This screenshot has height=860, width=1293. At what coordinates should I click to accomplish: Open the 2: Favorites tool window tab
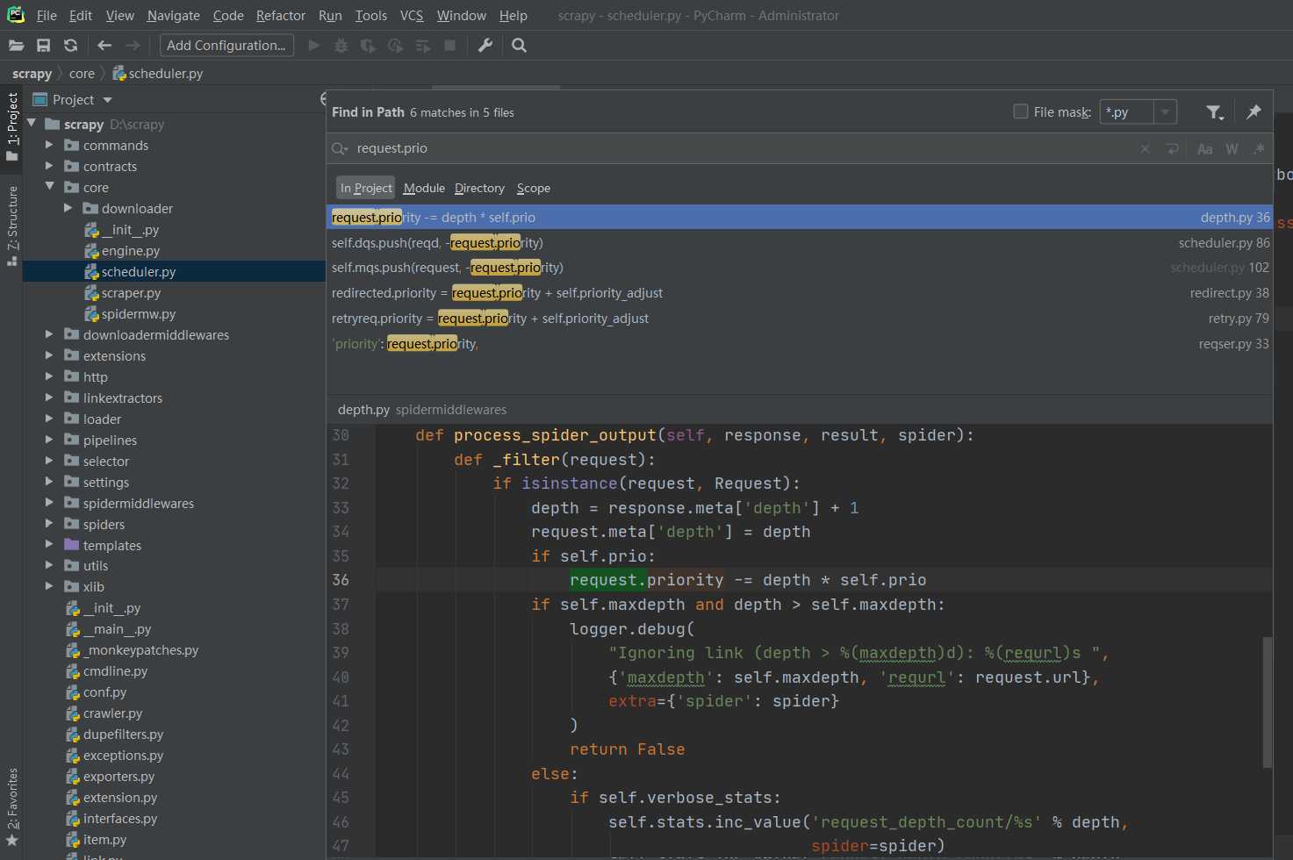click(12, 807)
